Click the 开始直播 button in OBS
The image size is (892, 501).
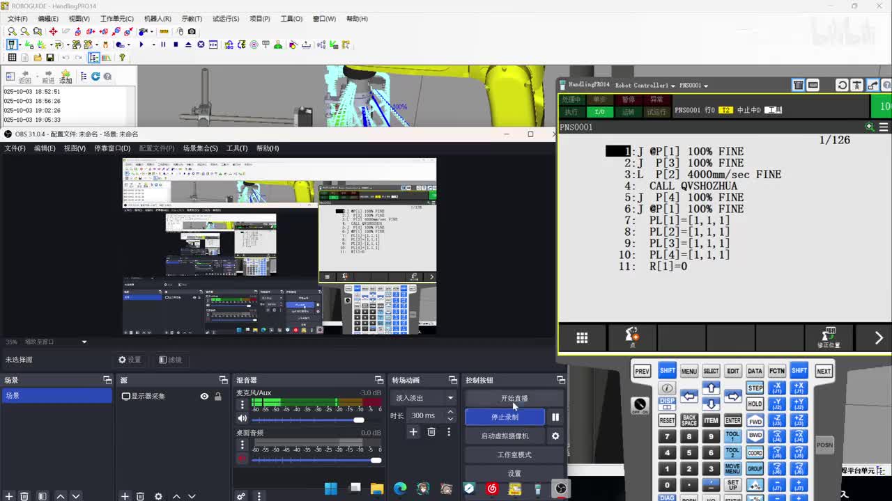point(514,399)
